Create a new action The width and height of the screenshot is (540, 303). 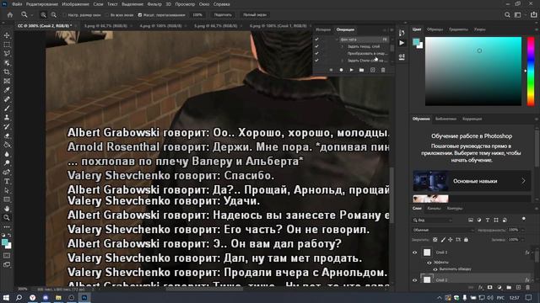point(373,70)
